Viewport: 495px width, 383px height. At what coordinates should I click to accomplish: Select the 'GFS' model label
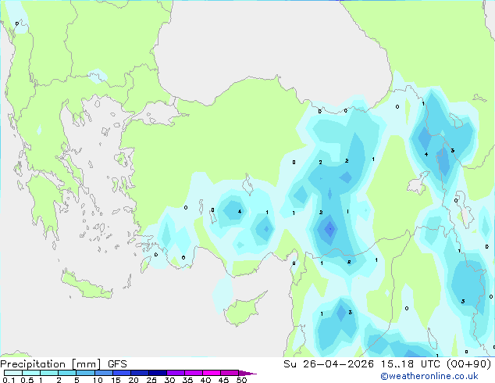(x=117, y=364)
